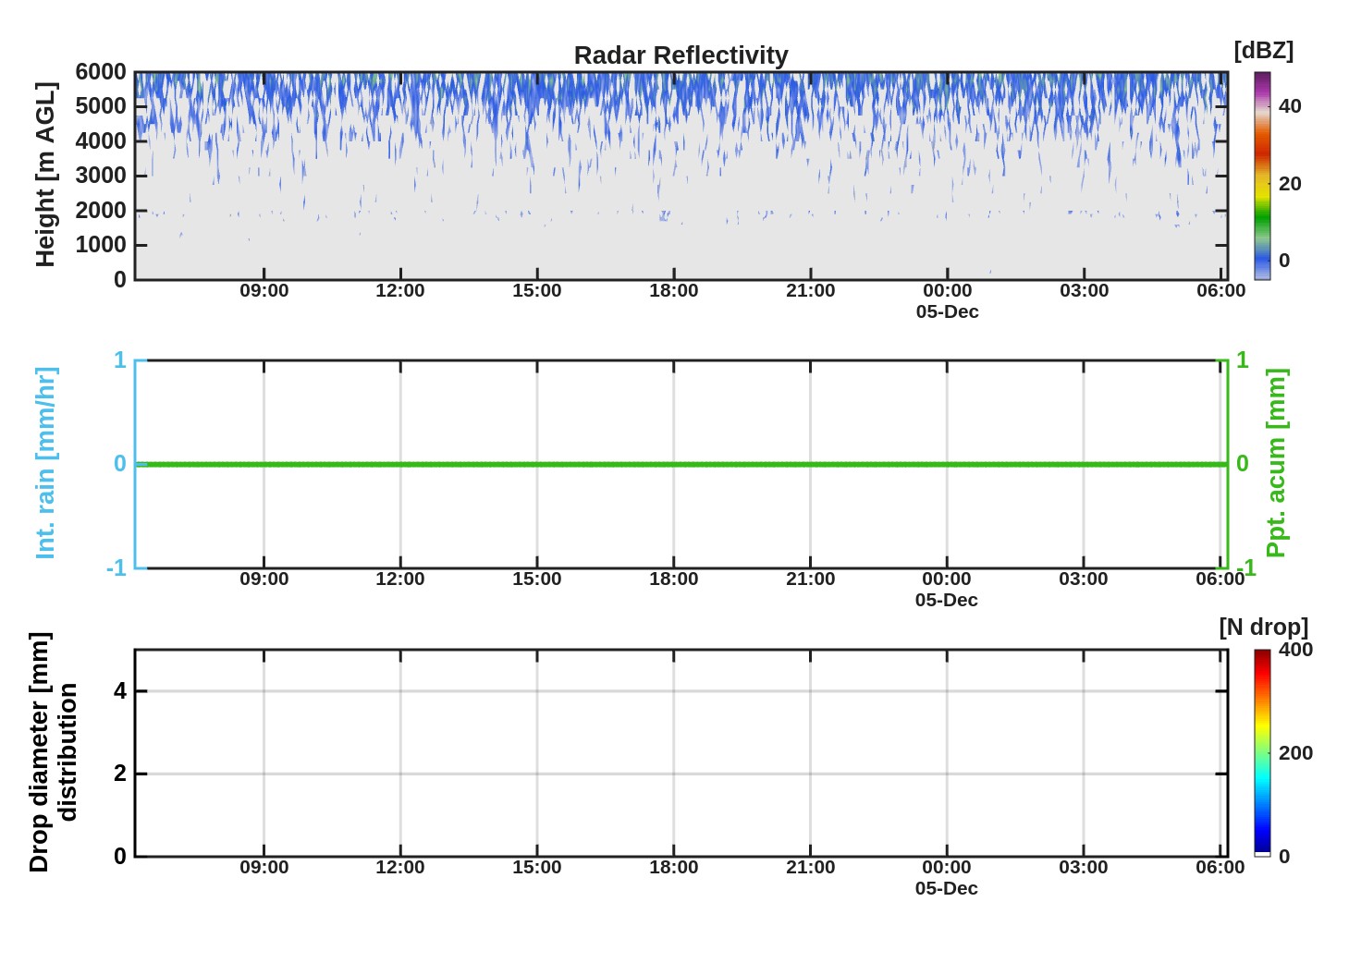Viewport: 1349px width, 963px height.
Task: Click the dBZ reflectivity colorbar
Action: pyautogui.click(x=1262, y=176)
